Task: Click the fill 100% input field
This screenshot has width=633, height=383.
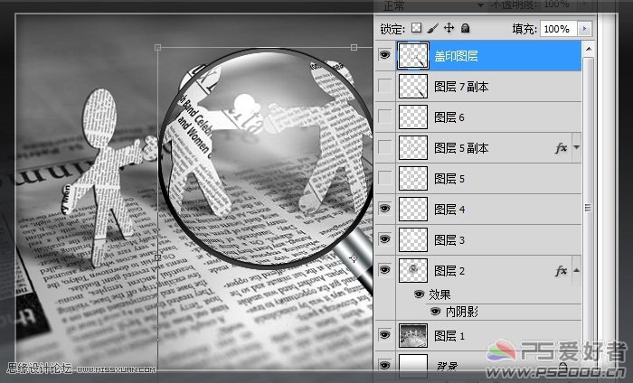Action: [559, 29]
